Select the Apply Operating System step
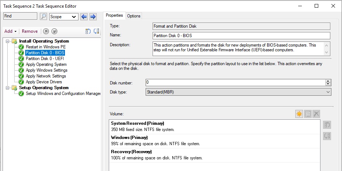 point(46,64)
